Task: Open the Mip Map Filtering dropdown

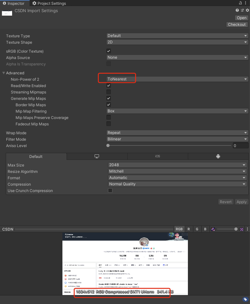Action: pyautogui.click(x=177, y=111)
